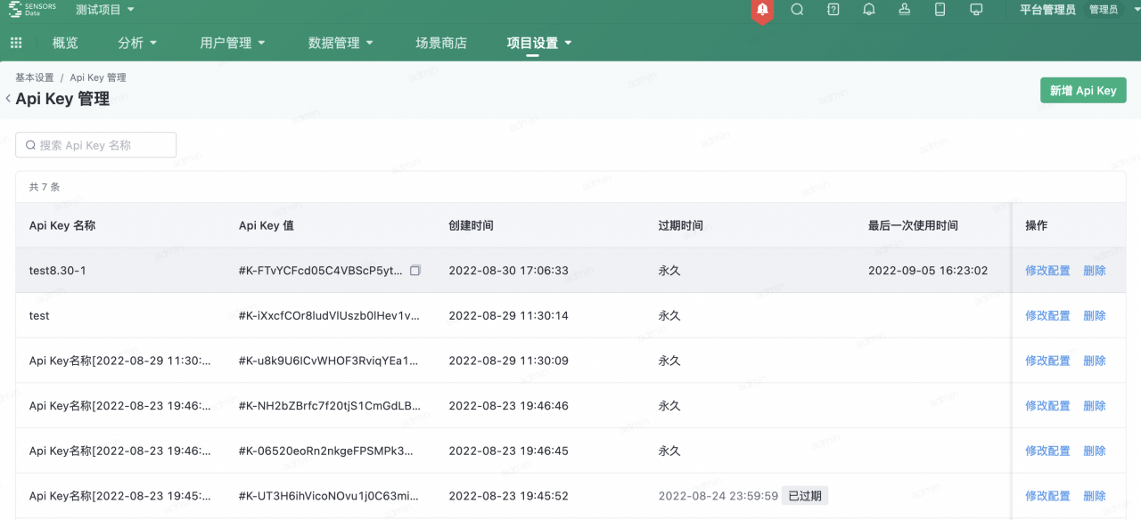
Task: Delete the test8.30-1 key
Action: coord(1095,271)
